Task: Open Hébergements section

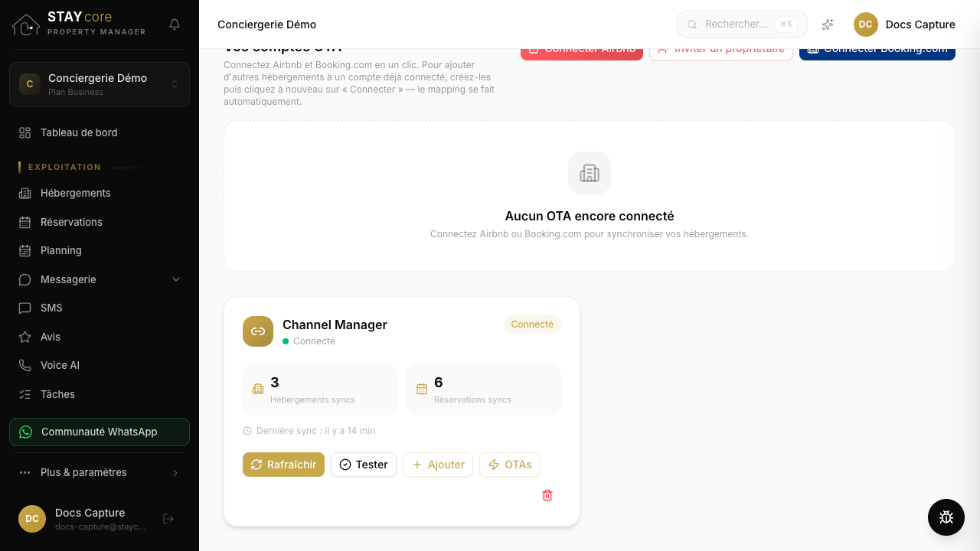Action: (100, 193)
